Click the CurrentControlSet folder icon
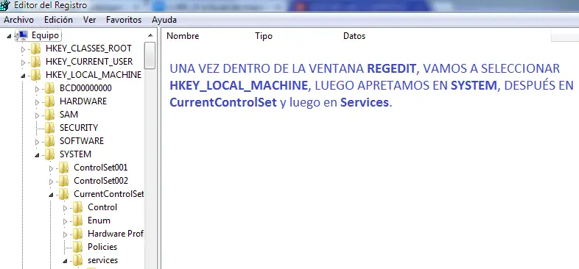Screen dimensions: 579x269 pyautogui.click(x=64, y=194)
